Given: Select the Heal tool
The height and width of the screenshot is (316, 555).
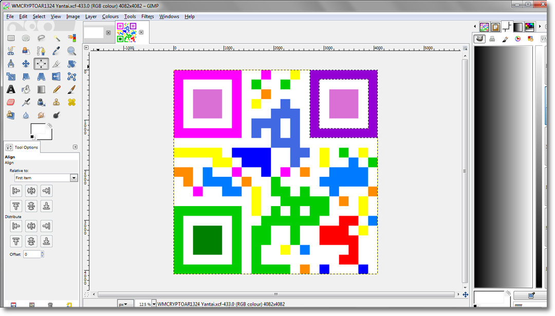Looking at the screenshot, I should [72, 102].
